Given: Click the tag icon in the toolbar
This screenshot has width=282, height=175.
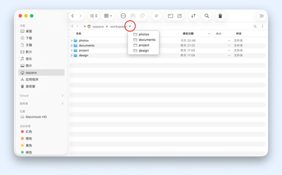Looking at the screenshot, I should coord(142,16).
